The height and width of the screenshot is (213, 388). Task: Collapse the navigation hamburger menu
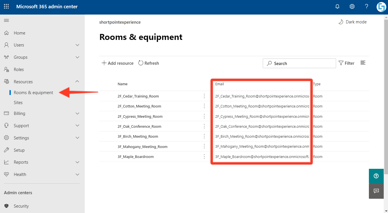[x=6, y=20]
